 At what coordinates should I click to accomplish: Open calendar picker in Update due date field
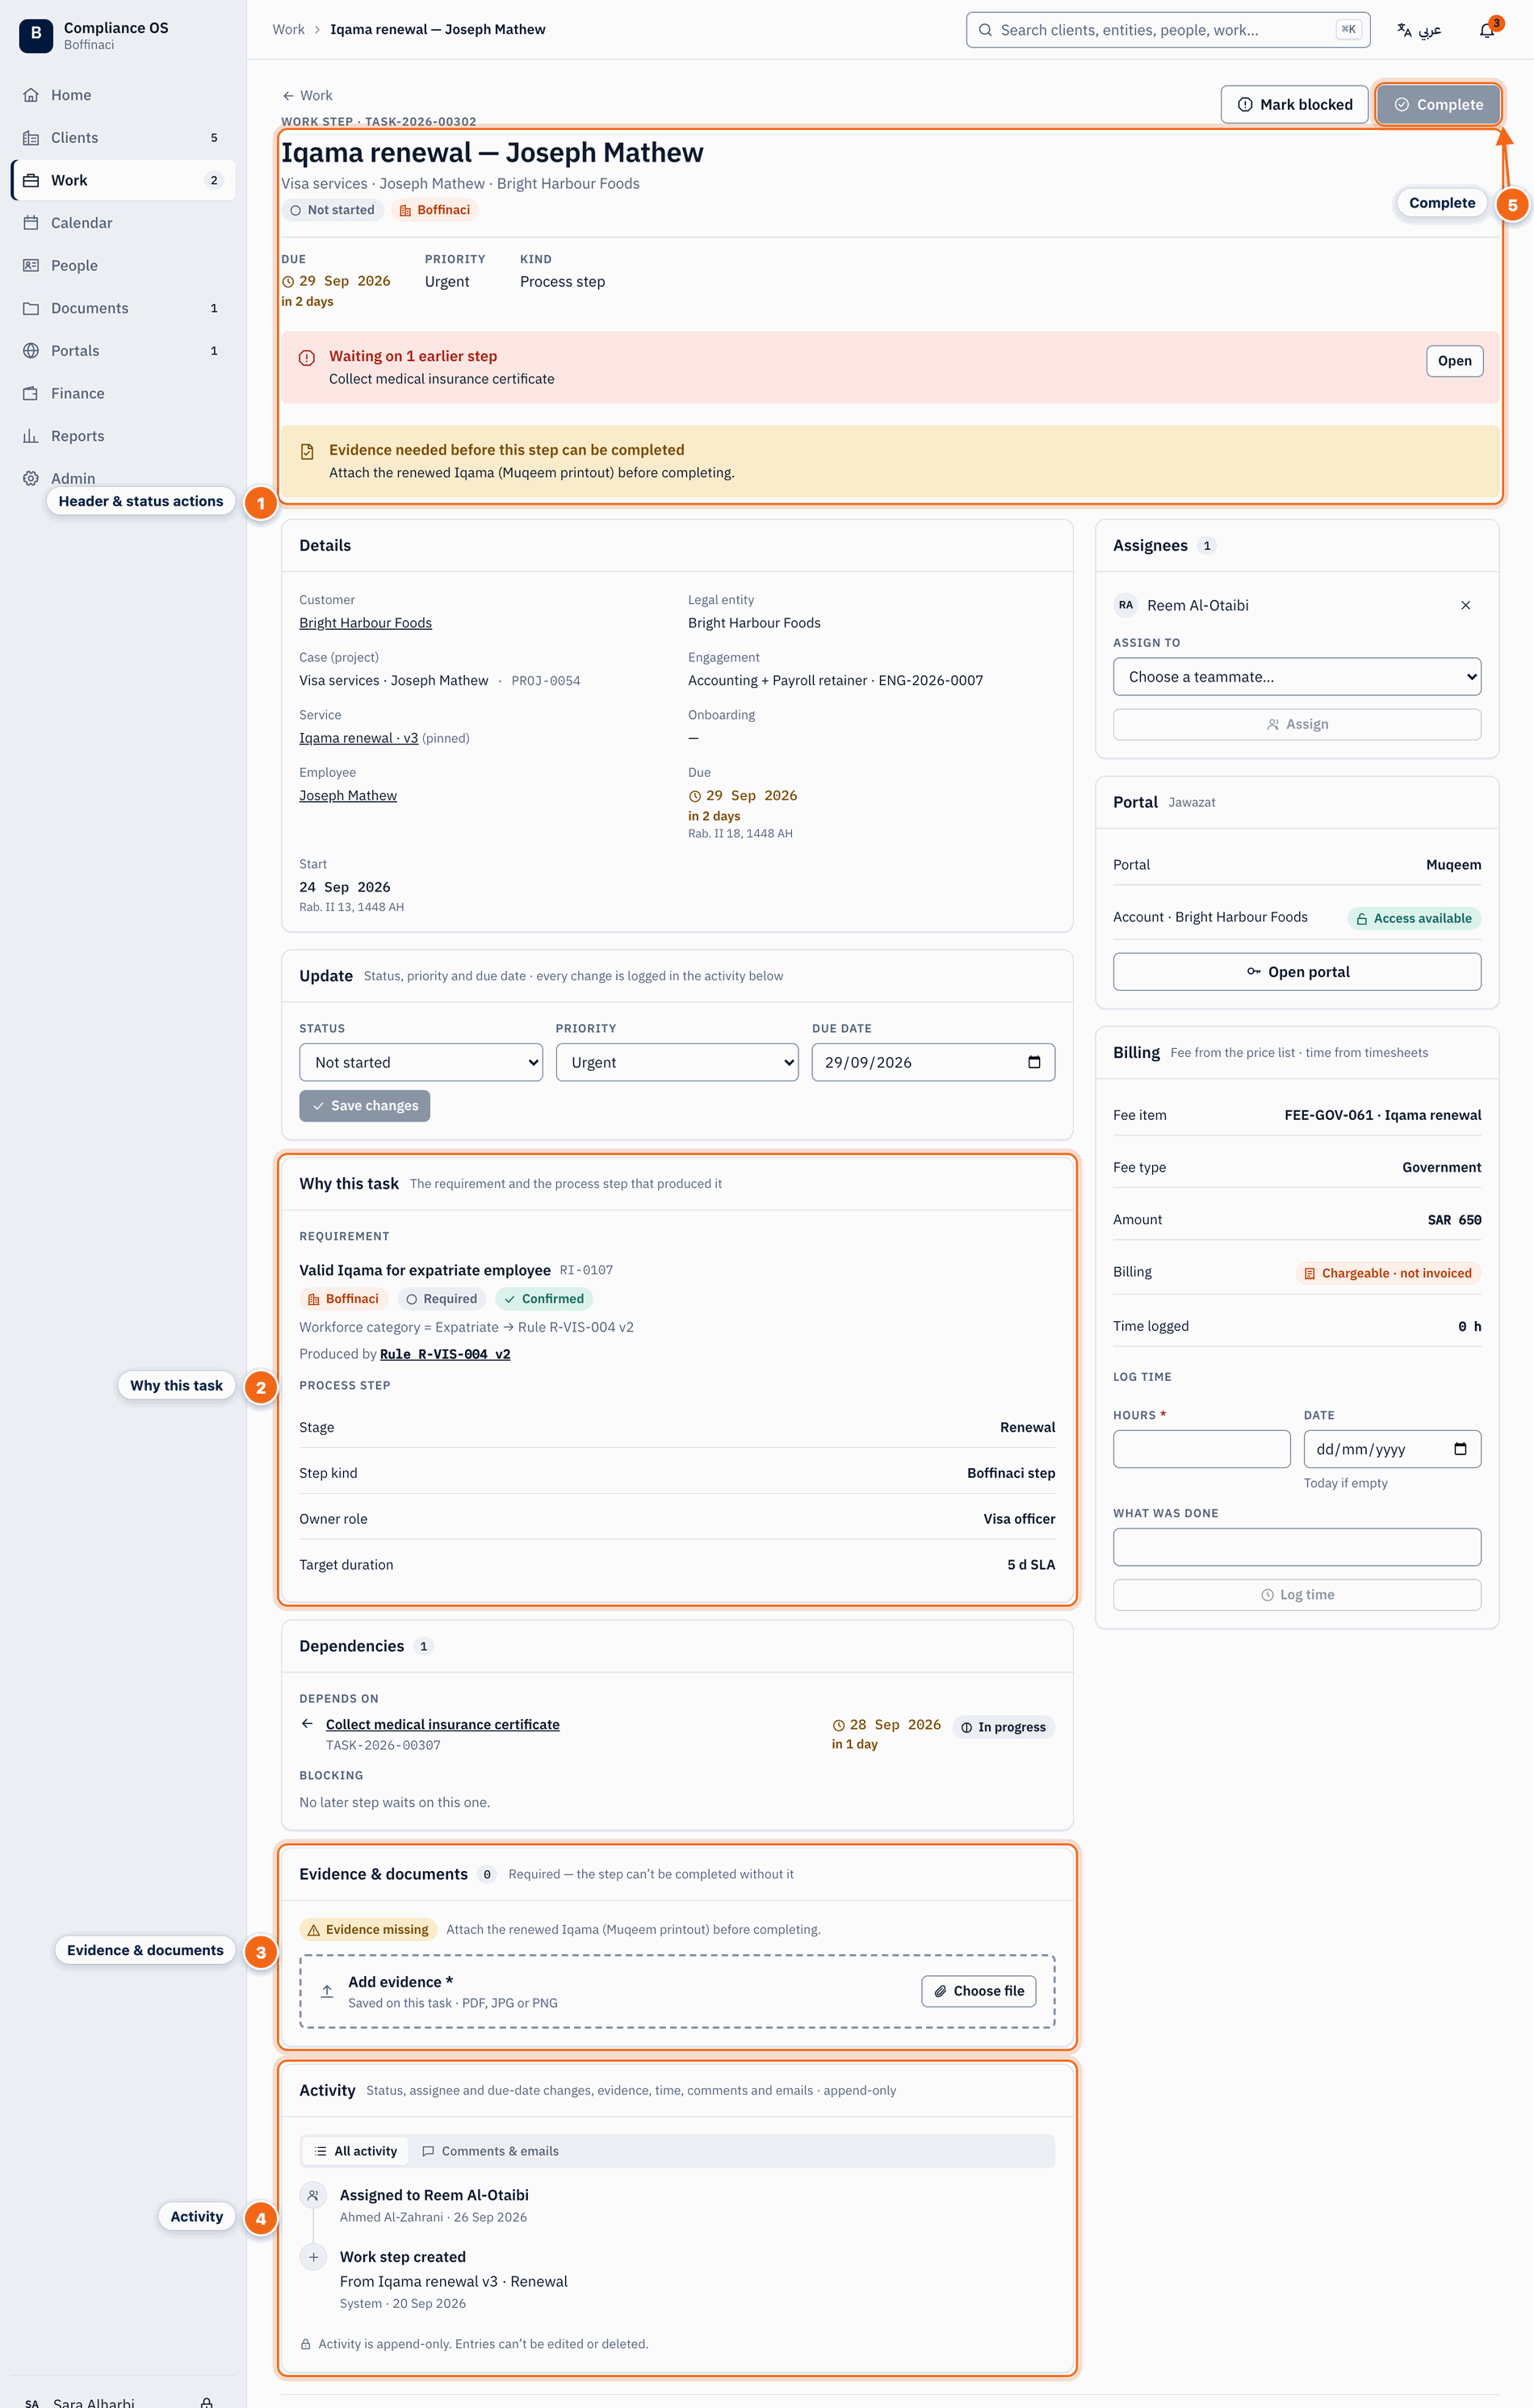tap(1034, 1062)
